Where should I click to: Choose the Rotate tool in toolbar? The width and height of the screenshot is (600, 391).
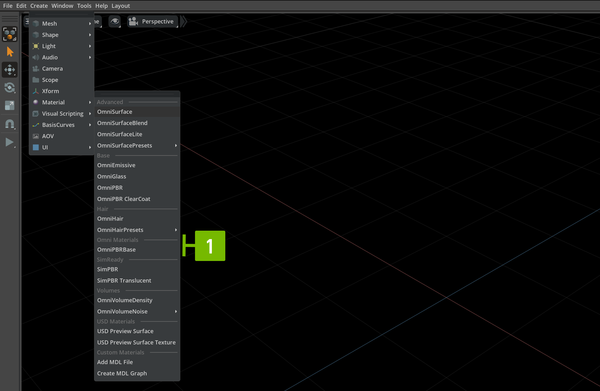(x=10, y=88)
